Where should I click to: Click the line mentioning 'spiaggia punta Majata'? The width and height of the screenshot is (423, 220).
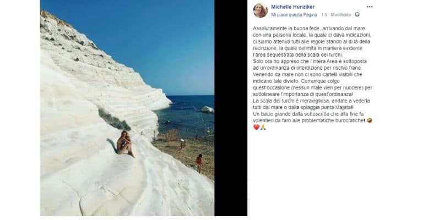click(x=303, y=107)
